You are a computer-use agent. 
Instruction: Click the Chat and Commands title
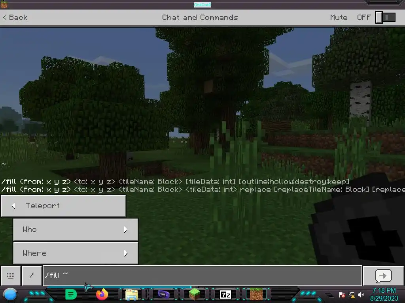pyautogui.click(x=200, y=17)
